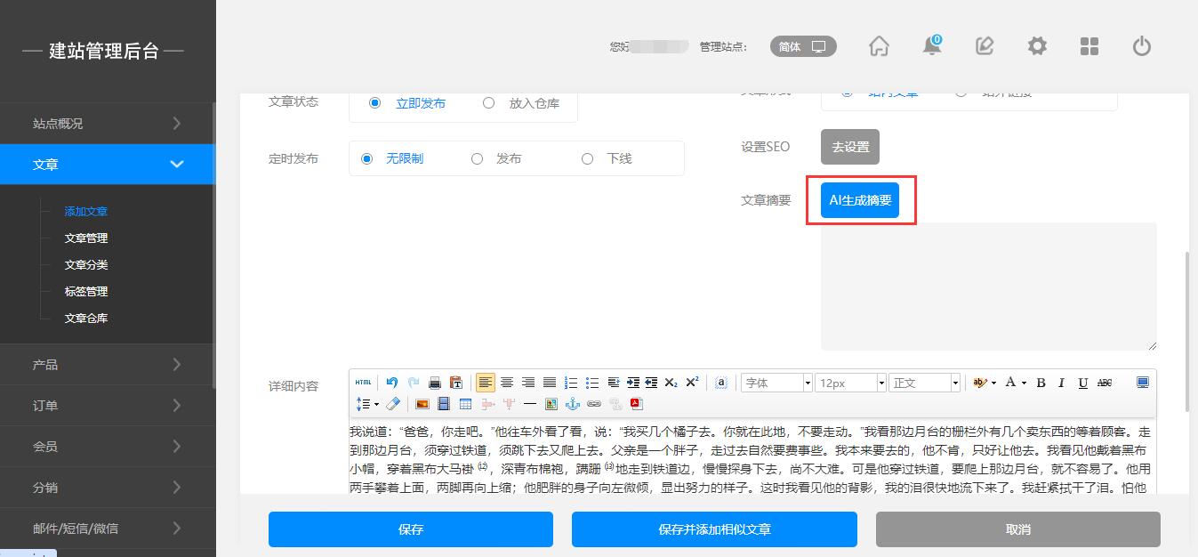Expand the 产品 sidebar section
Screen dimensions: 1198x557
point(107,365)
